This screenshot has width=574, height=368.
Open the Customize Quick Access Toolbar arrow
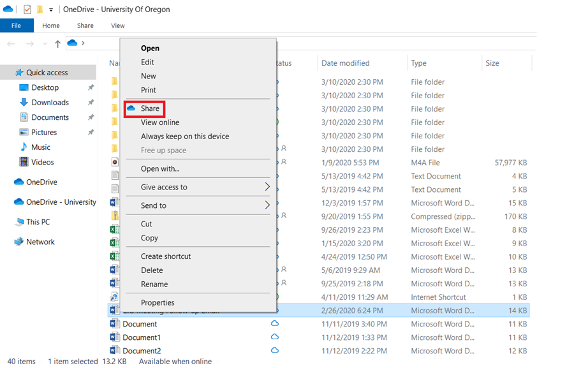pyautogui.click(x=51, y=10)
